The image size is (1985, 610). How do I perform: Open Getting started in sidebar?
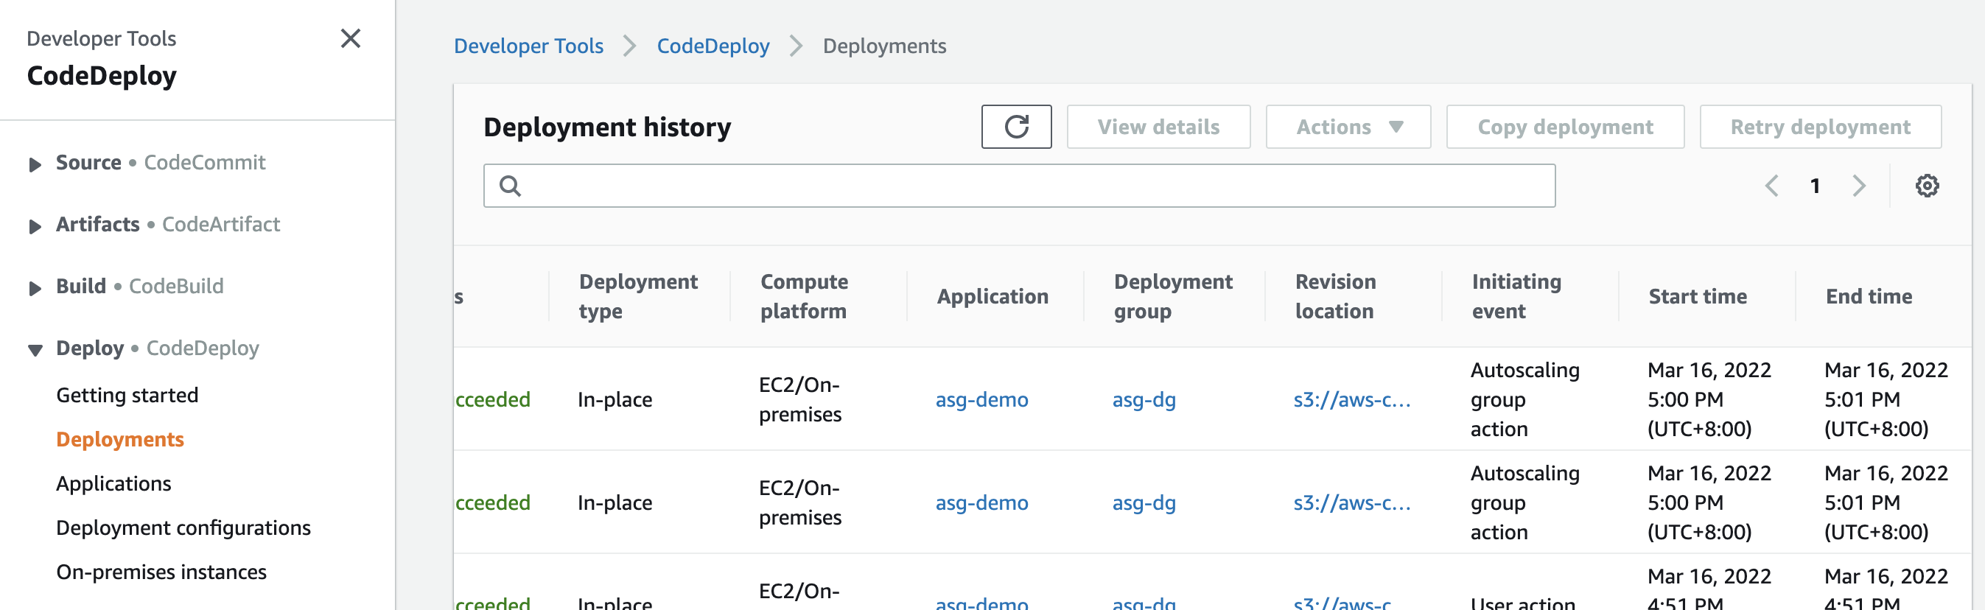[127, 395]
